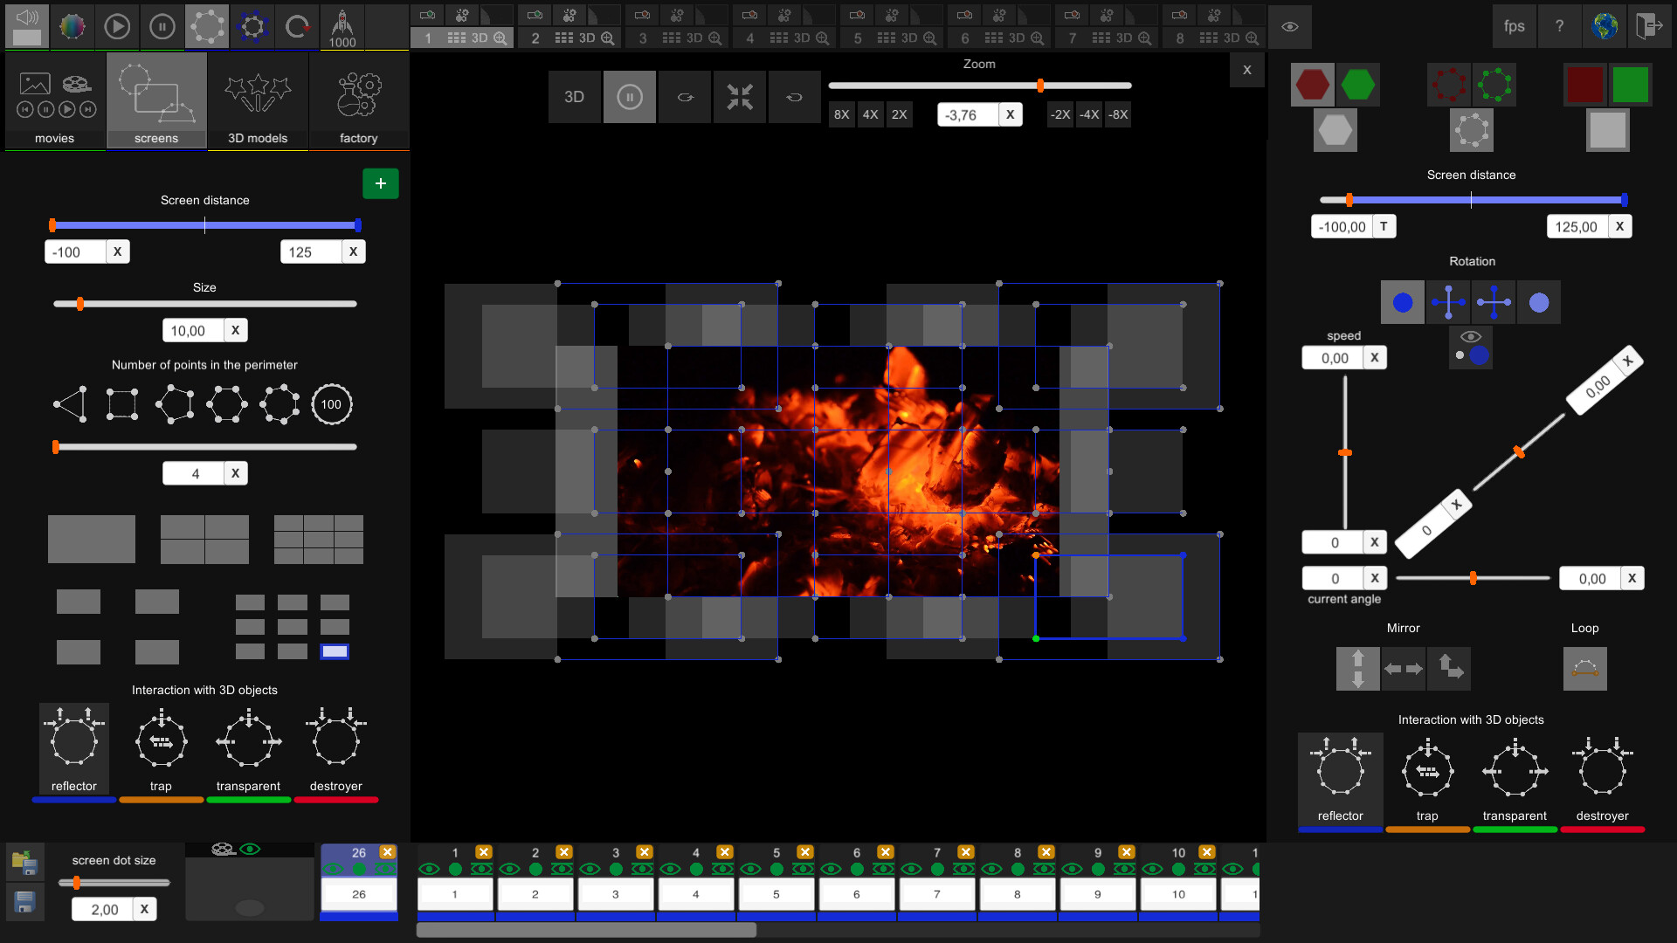Click the green plus button to add screen
Screen dimensions: 1677x943
[x=380, y=183]
